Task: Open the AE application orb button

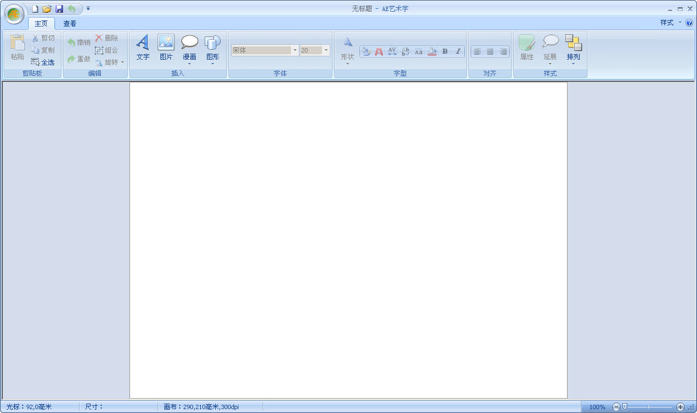Action: (14, 13)
